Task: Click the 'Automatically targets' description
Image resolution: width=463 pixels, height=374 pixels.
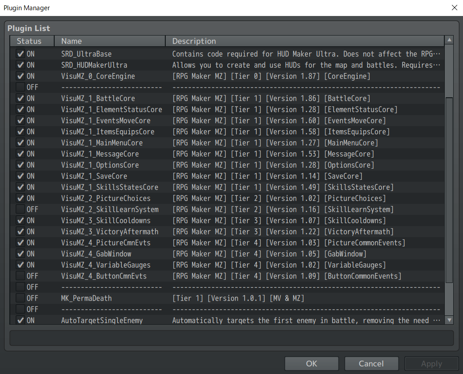Action: click(x=306, y=320)
